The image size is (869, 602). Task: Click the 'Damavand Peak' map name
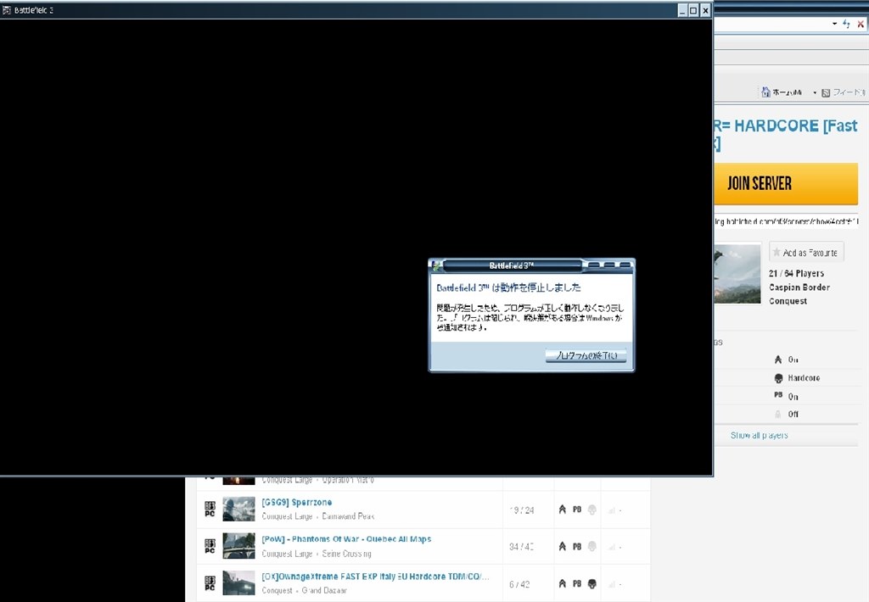click(348, 516)
